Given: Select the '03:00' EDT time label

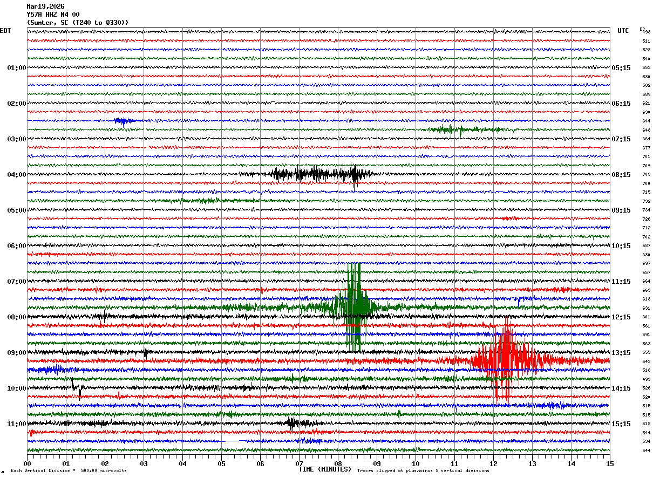Looking at the screenshot, I should point(17,139).
